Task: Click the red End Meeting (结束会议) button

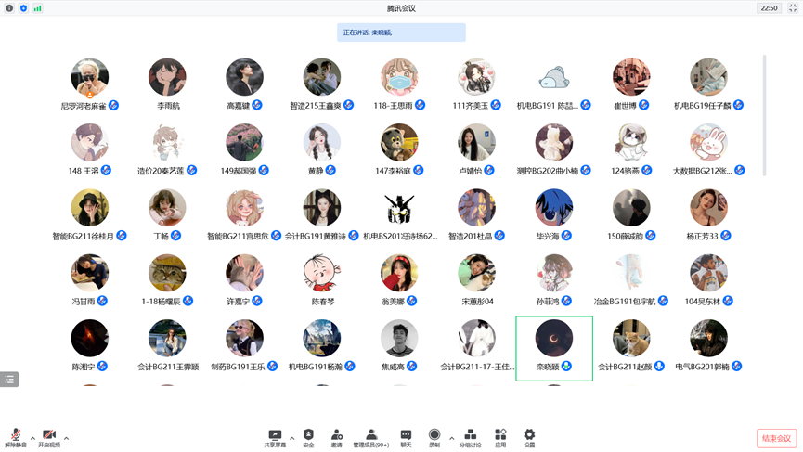Action: (x=776, y=438)
